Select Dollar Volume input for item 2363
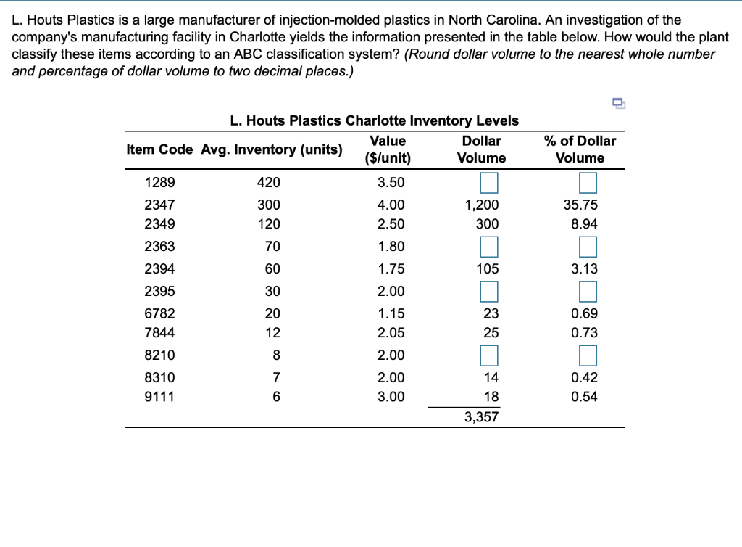The image size is (742, 547). tap(489, 247)
